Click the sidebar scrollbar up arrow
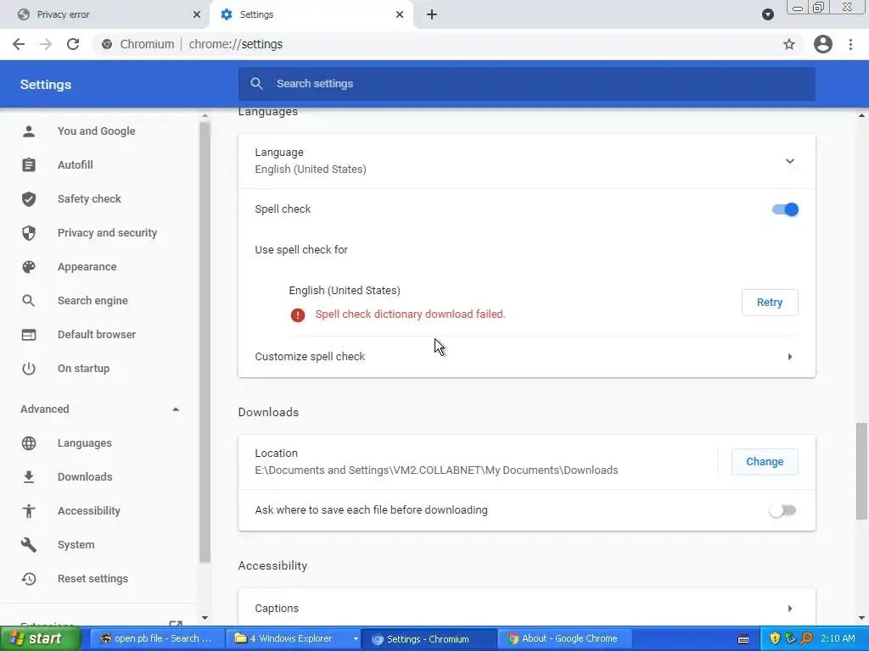Screen dimensions: 869x651 (x=205, y=115)
